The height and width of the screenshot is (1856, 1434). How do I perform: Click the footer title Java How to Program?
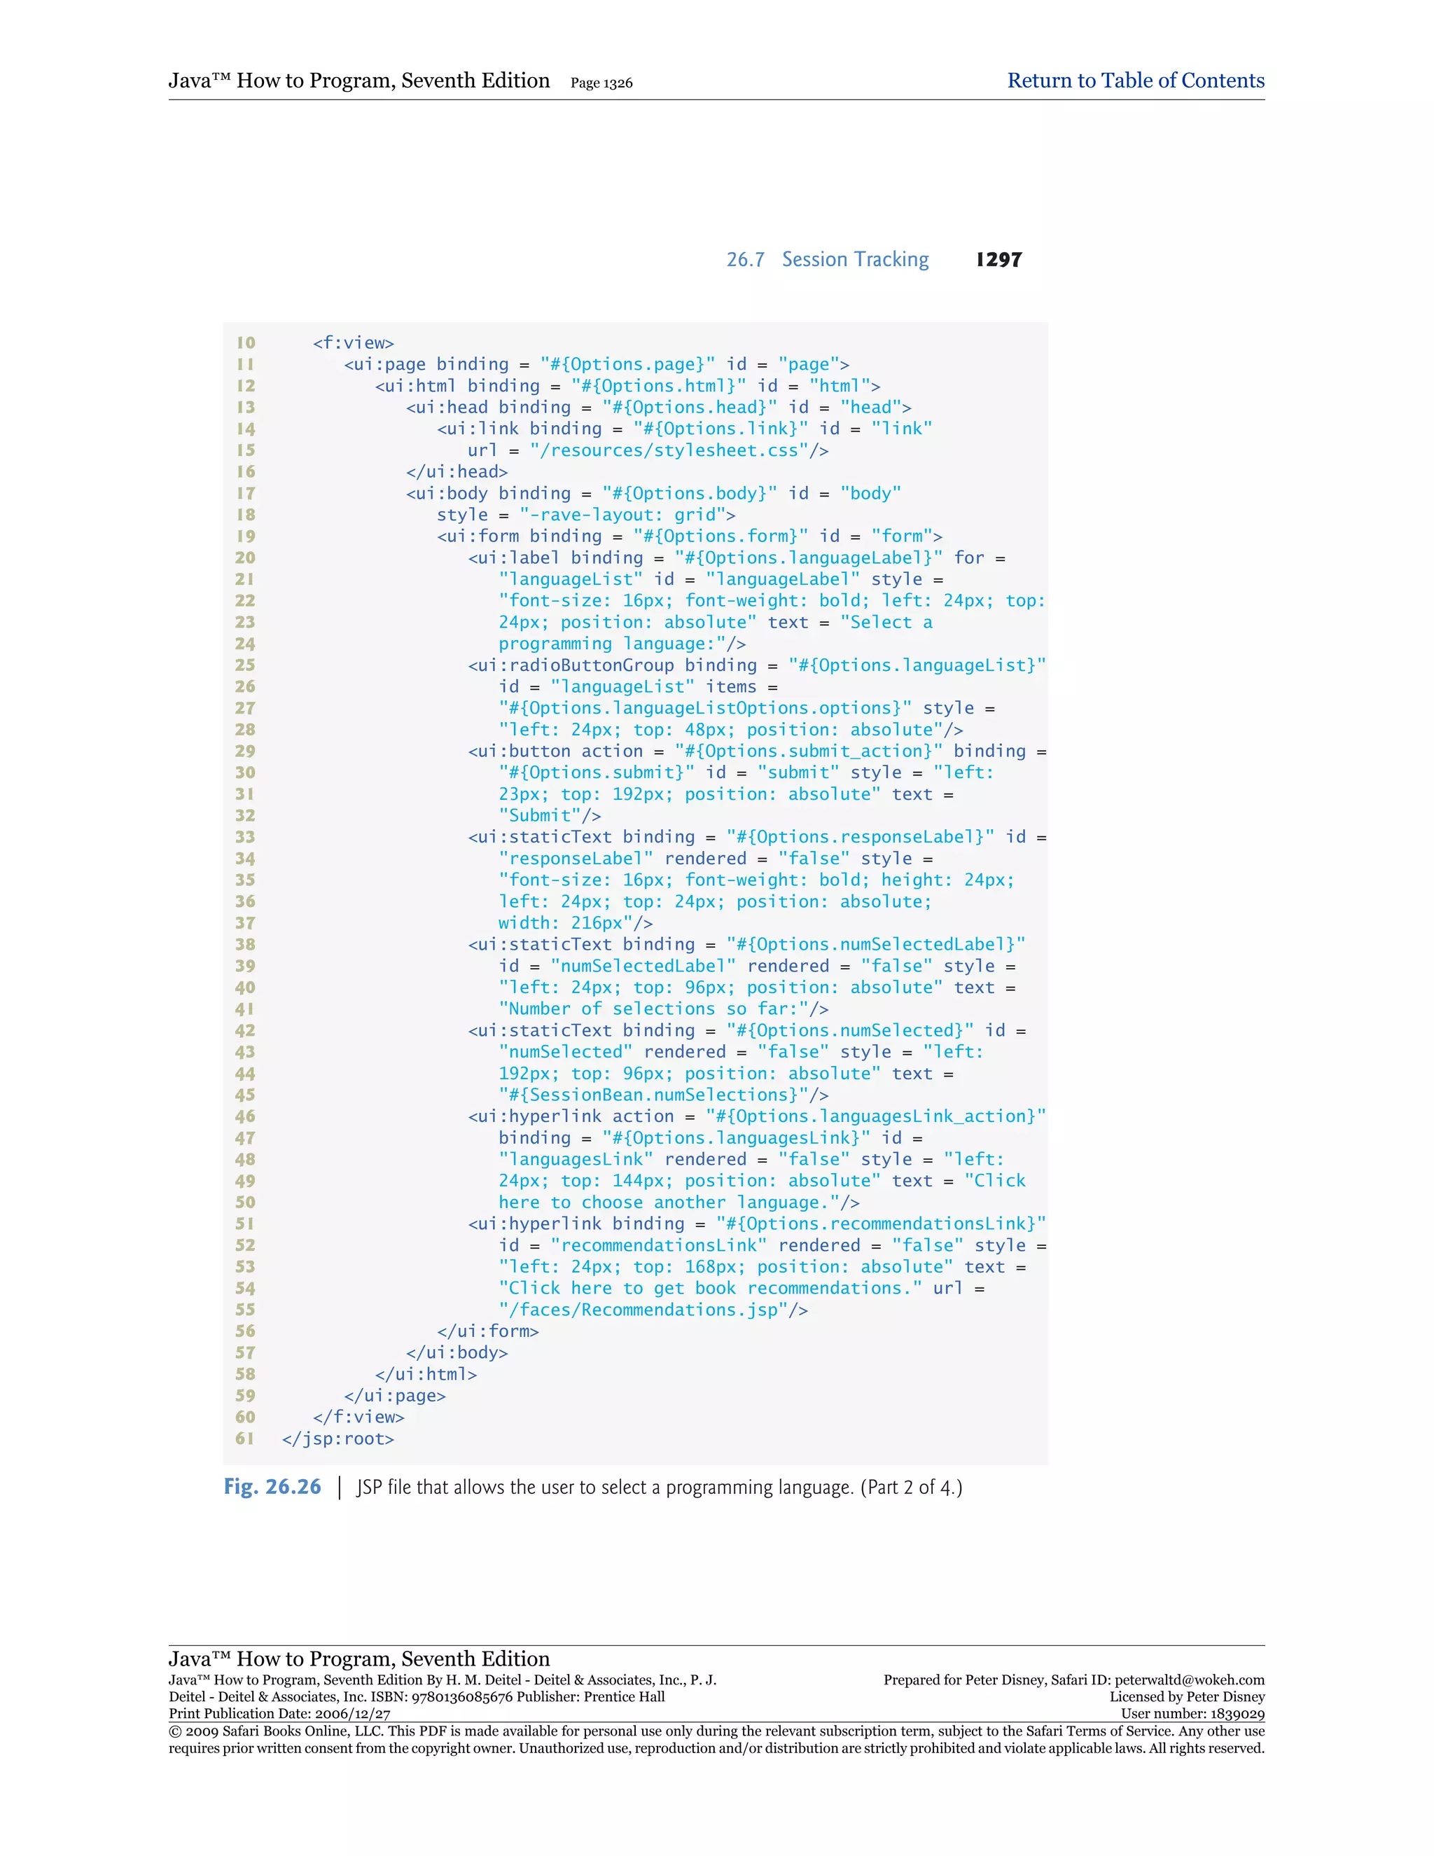(358, 1658)
